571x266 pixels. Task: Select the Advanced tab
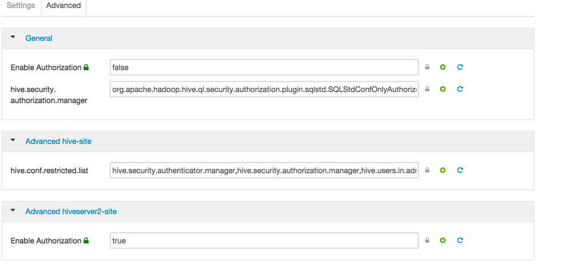coord(63,6)
